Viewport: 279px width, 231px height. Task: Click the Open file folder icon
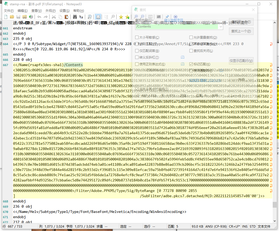(12, 17)
